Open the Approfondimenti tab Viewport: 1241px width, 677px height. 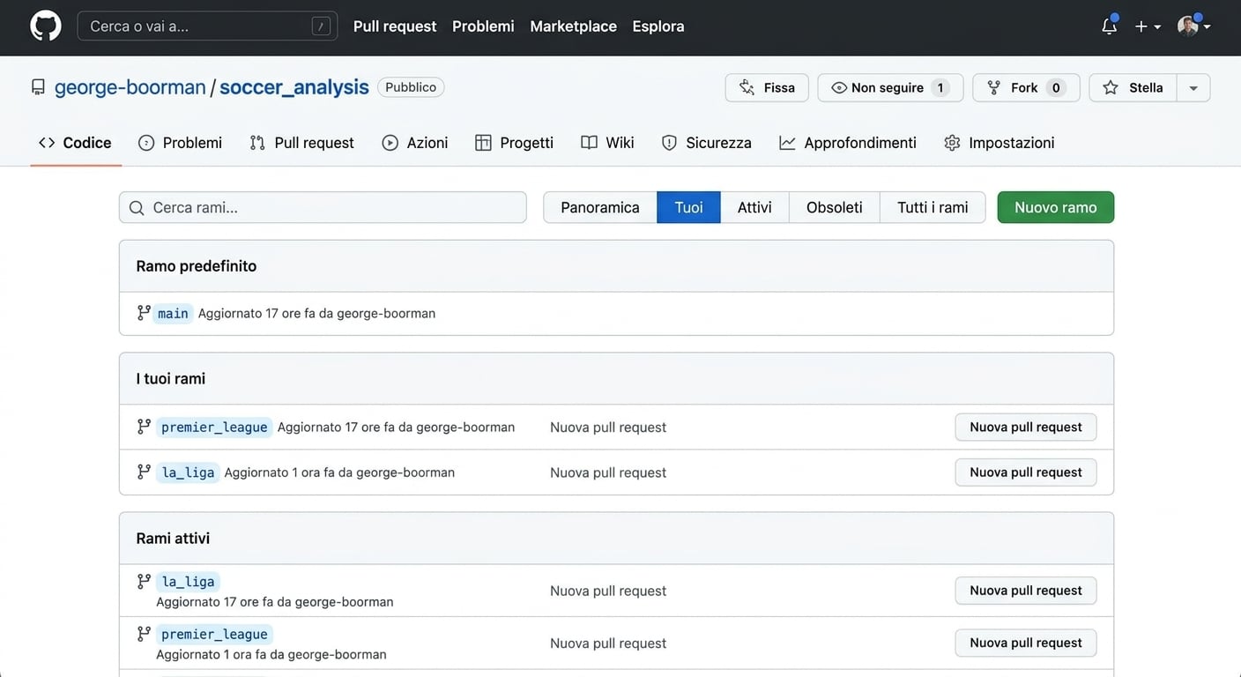[848, 143]
